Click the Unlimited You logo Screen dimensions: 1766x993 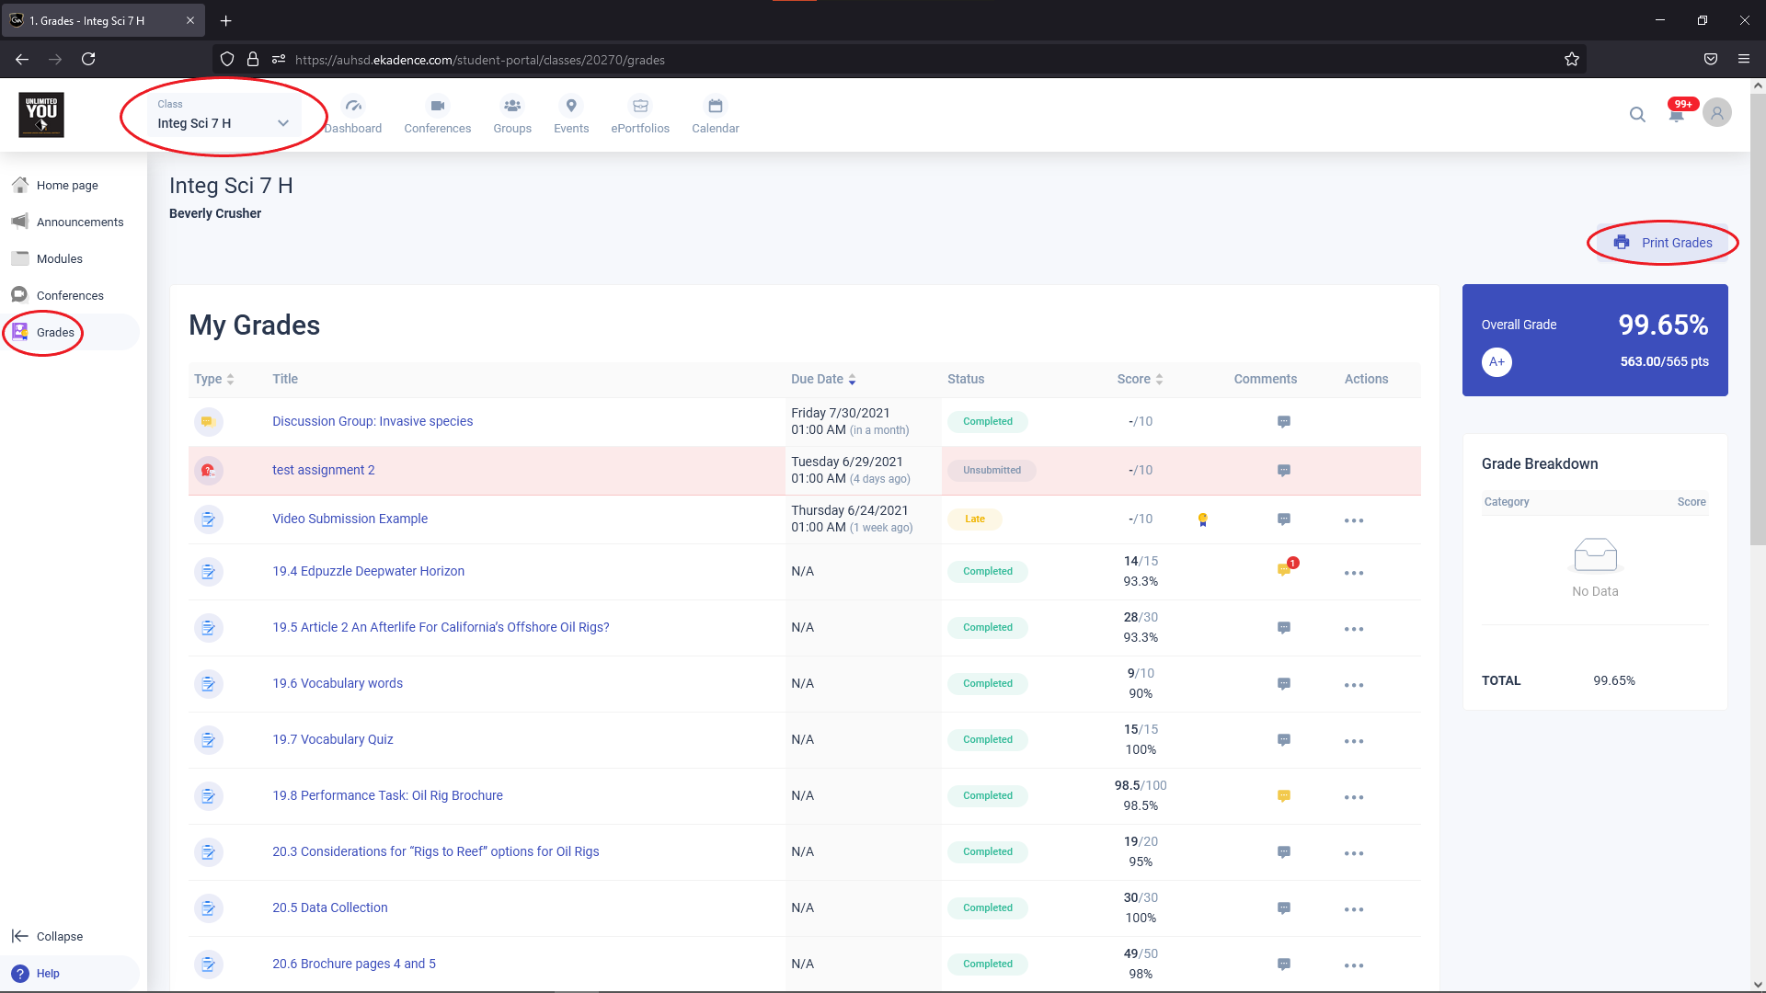click(x=41, y=115)
